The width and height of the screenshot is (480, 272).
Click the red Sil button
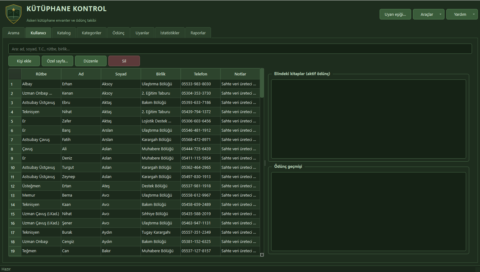point(124,61)
